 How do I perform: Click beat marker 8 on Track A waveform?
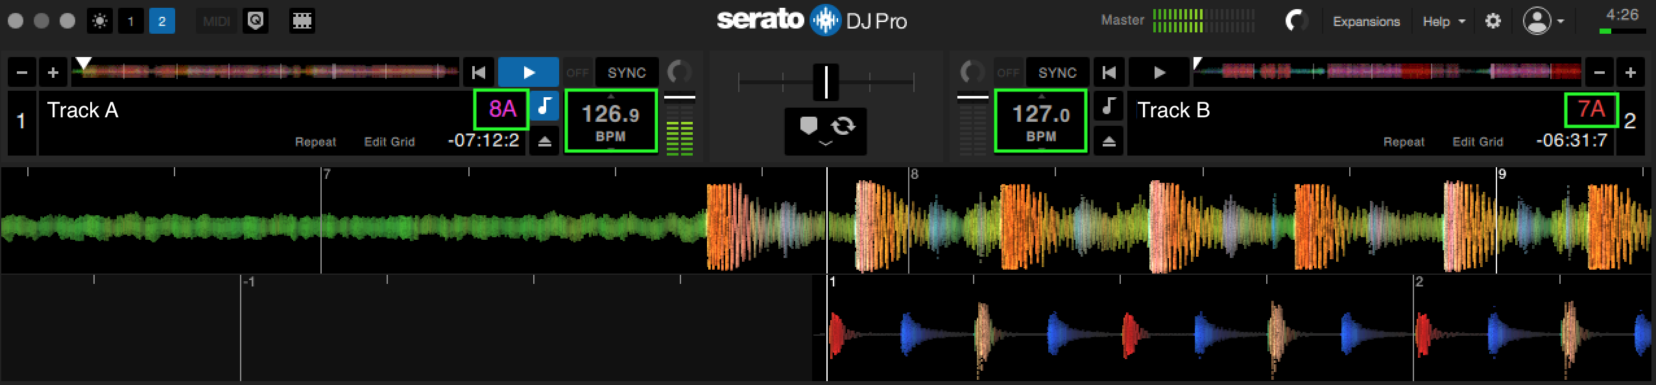coord(915,174)
